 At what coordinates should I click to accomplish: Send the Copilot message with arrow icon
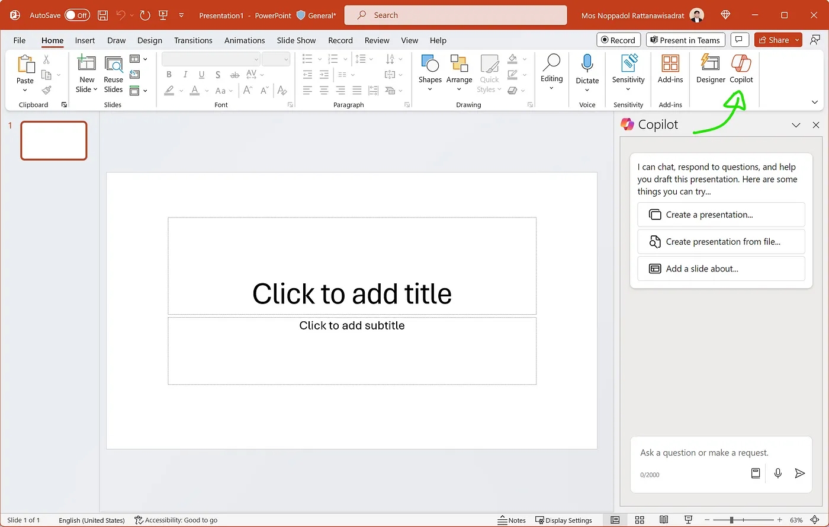[x=799, y=473]
